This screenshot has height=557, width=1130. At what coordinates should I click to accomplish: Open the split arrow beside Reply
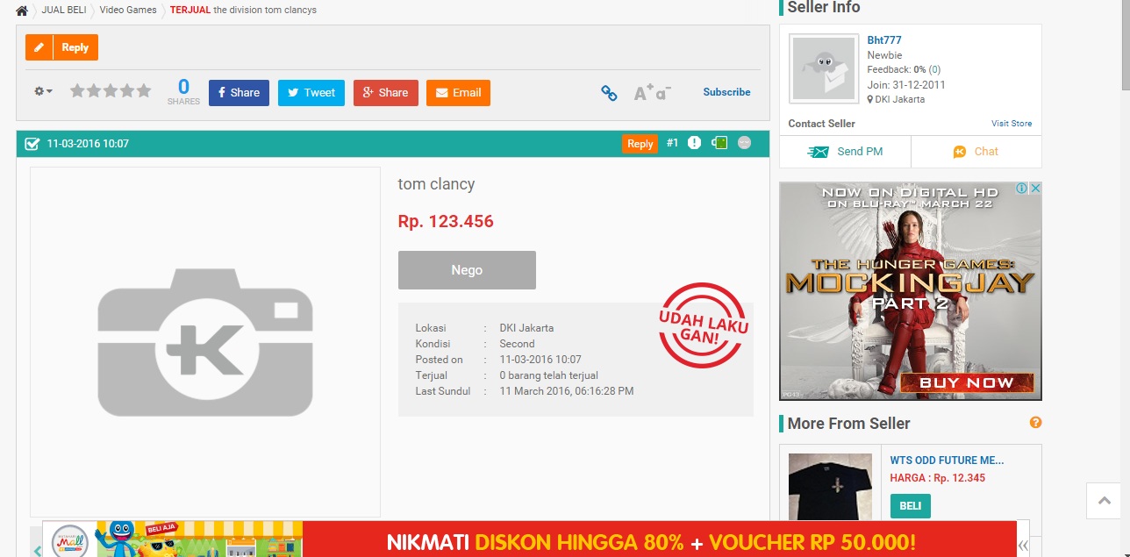pos(39,47)
